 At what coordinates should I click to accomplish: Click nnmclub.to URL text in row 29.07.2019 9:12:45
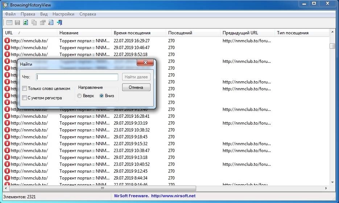click(x=29, y=171)
